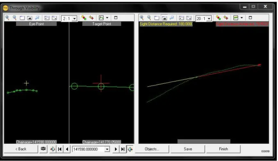Click zoom extents mountain icon in left toolbar

[30, 18]
